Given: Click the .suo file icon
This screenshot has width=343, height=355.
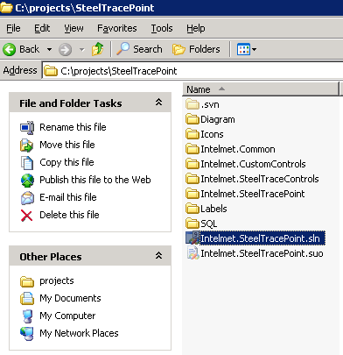Looking at the screenshot, I should tap(192, 253).
